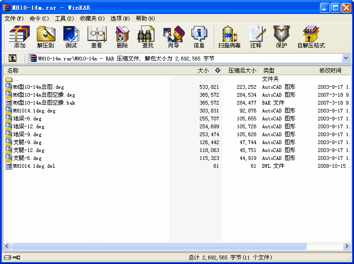Click the 查看 (View) toolbar icon
354x264 pixels.
pos(96,37)
